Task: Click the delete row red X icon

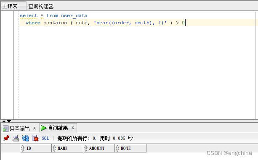Action: click(x=35, y=138)
